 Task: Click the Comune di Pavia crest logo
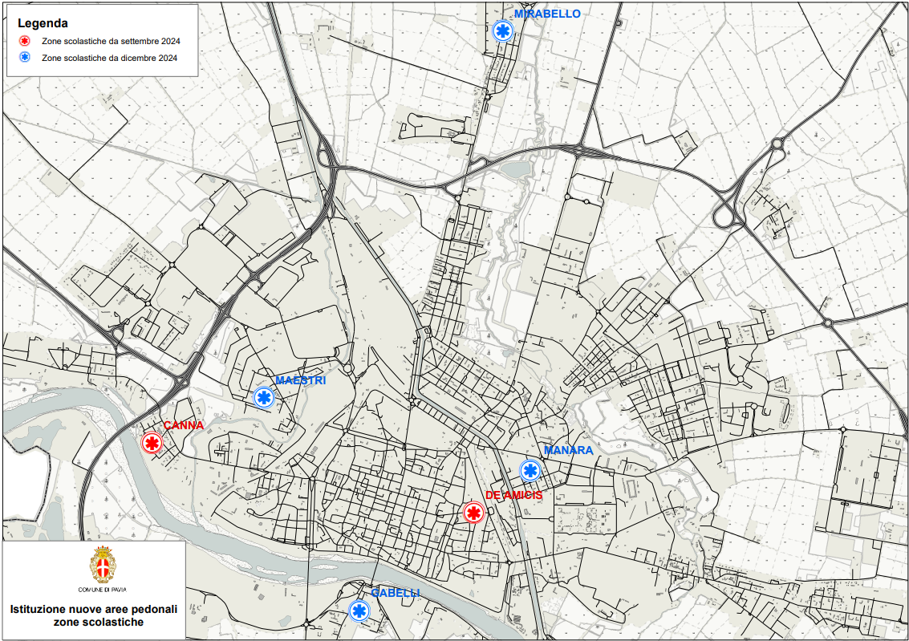(x=101, y=565)
